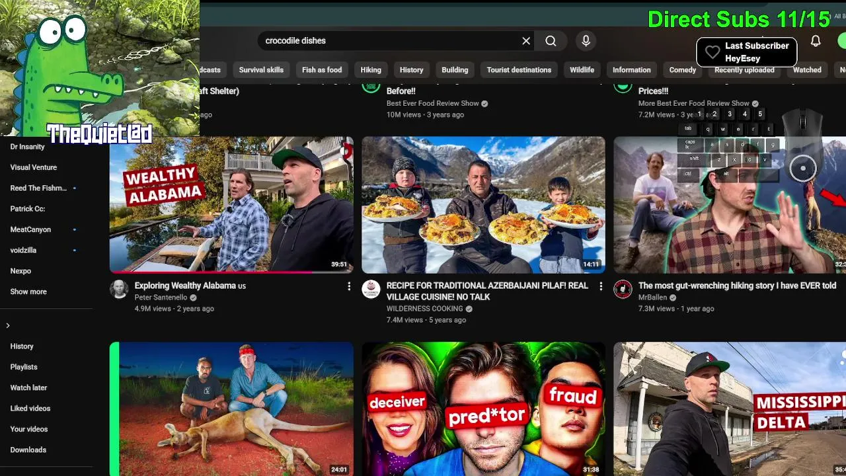Select the Tourist destinations chip
The width and height of the screenshot is (846, 476).
tap(519, 70)
